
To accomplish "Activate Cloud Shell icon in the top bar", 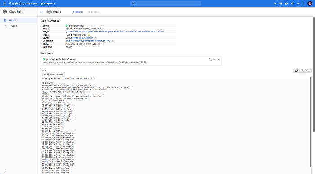I will coord(281,4).
